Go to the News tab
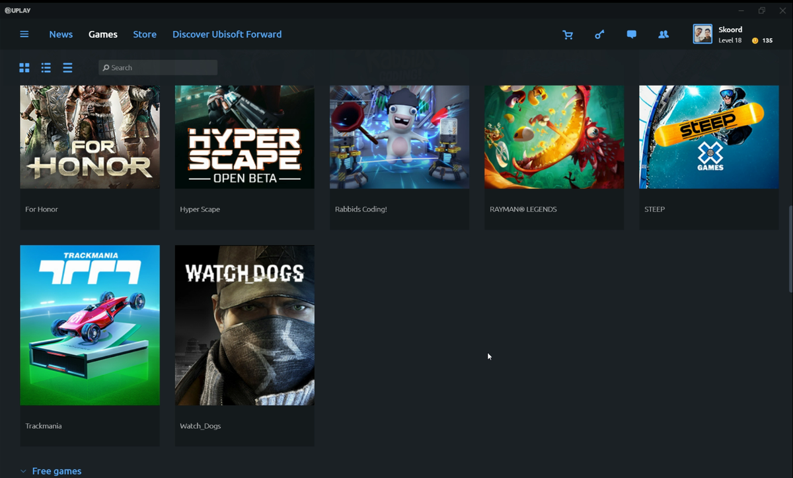 pos(61,34)
